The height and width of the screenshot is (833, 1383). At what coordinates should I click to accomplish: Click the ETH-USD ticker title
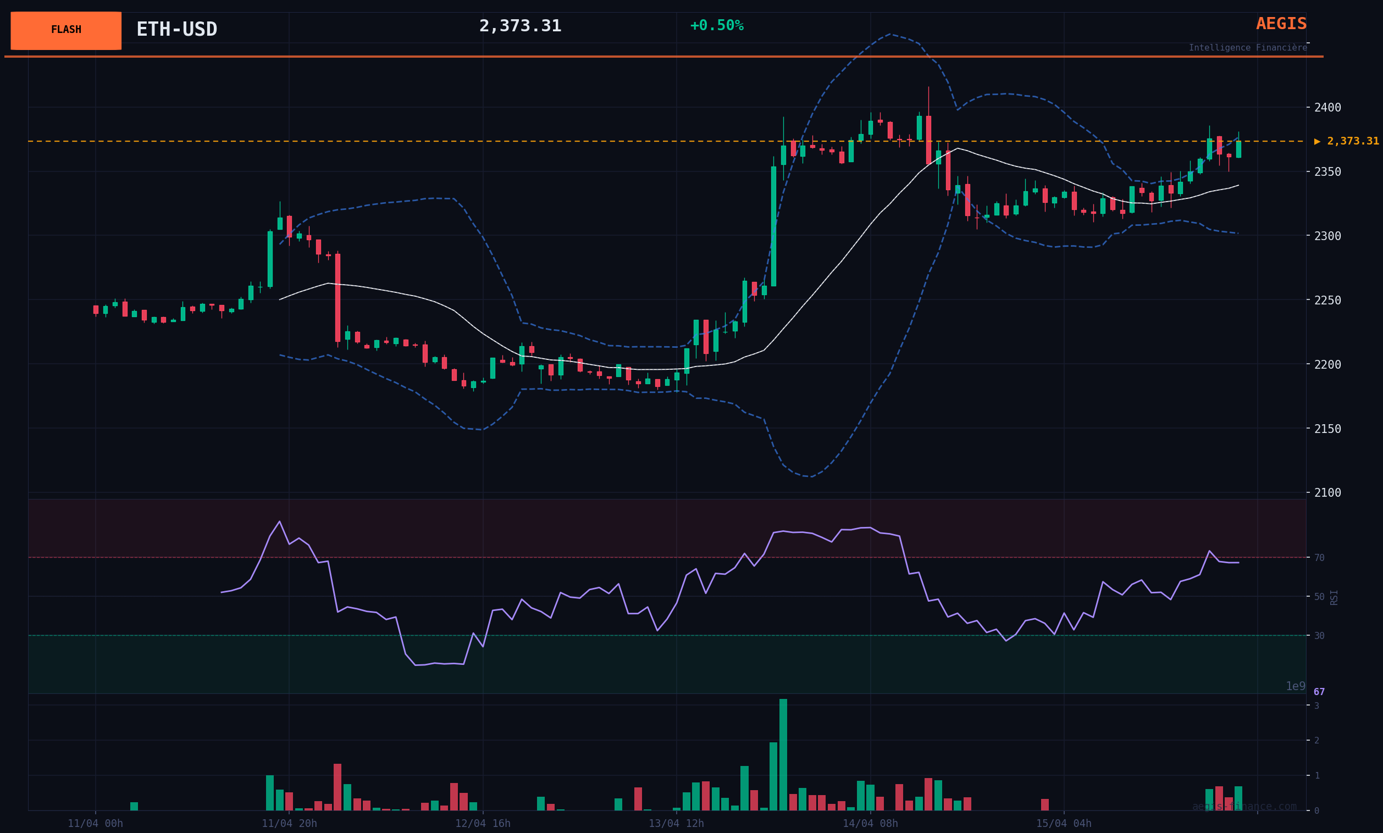177,29
